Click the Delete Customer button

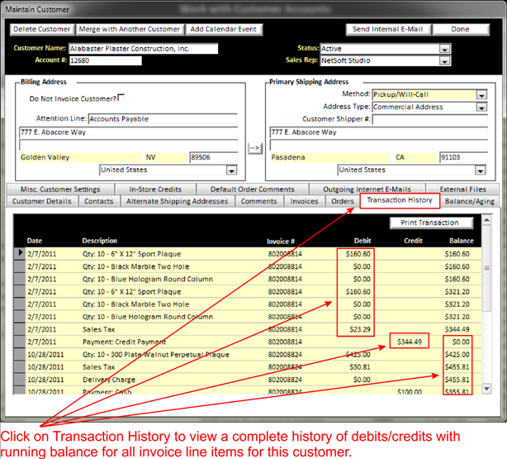pyautogui.click(x=42, y=29)
